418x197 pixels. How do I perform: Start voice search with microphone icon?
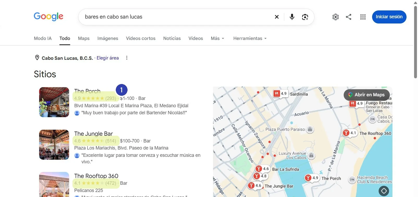[x=292, y=17]
